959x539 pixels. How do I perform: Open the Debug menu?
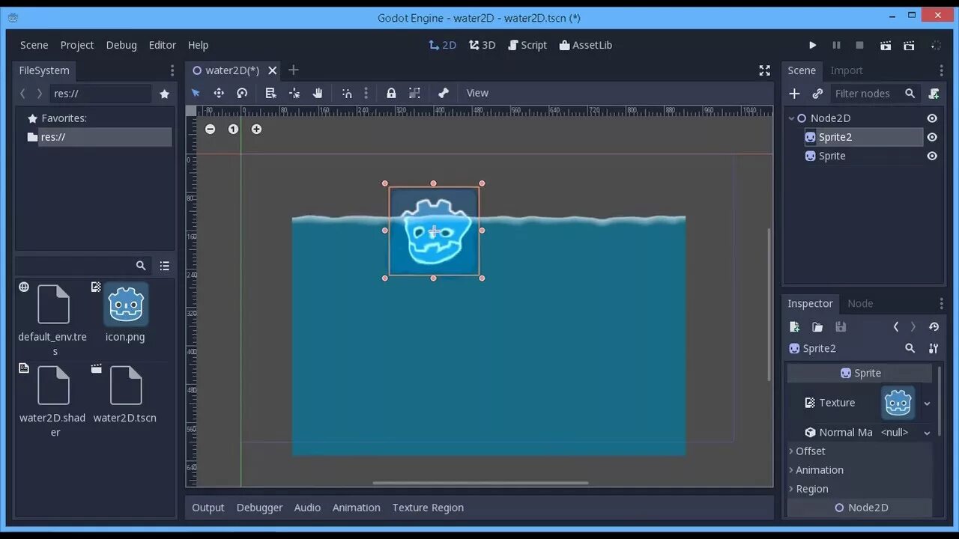click(121, 45)
